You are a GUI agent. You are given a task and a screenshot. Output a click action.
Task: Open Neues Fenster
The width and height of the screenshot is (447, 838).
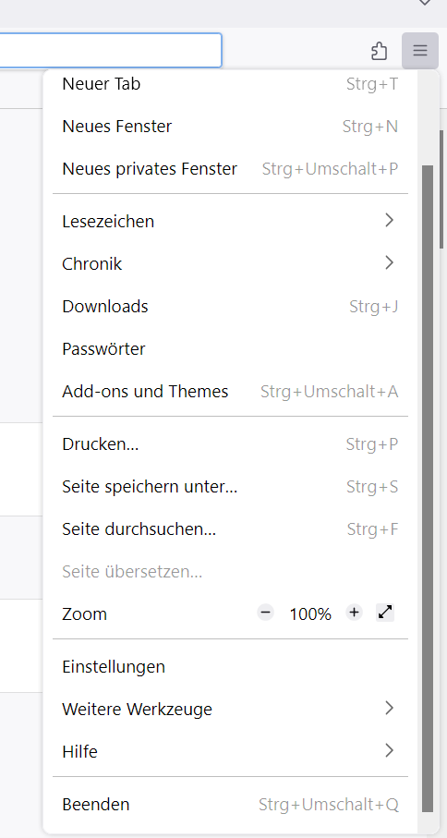pyautogui.click(x=230, y=127)
